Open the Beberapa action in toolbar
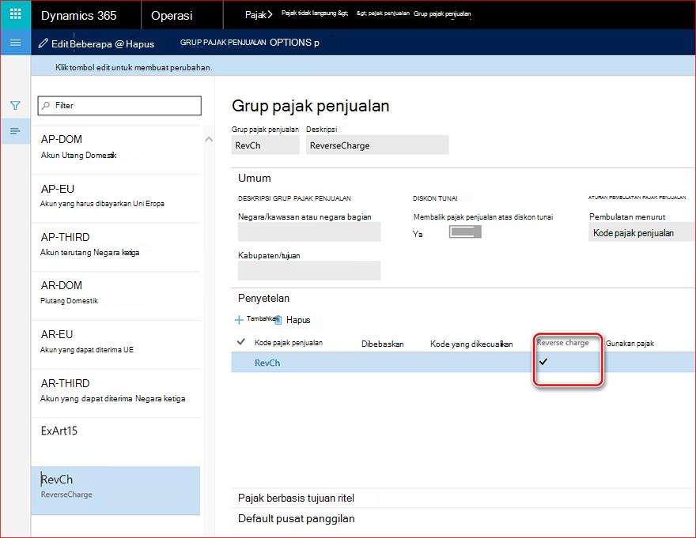The image size is (696, 538). [x=91, y=44]
